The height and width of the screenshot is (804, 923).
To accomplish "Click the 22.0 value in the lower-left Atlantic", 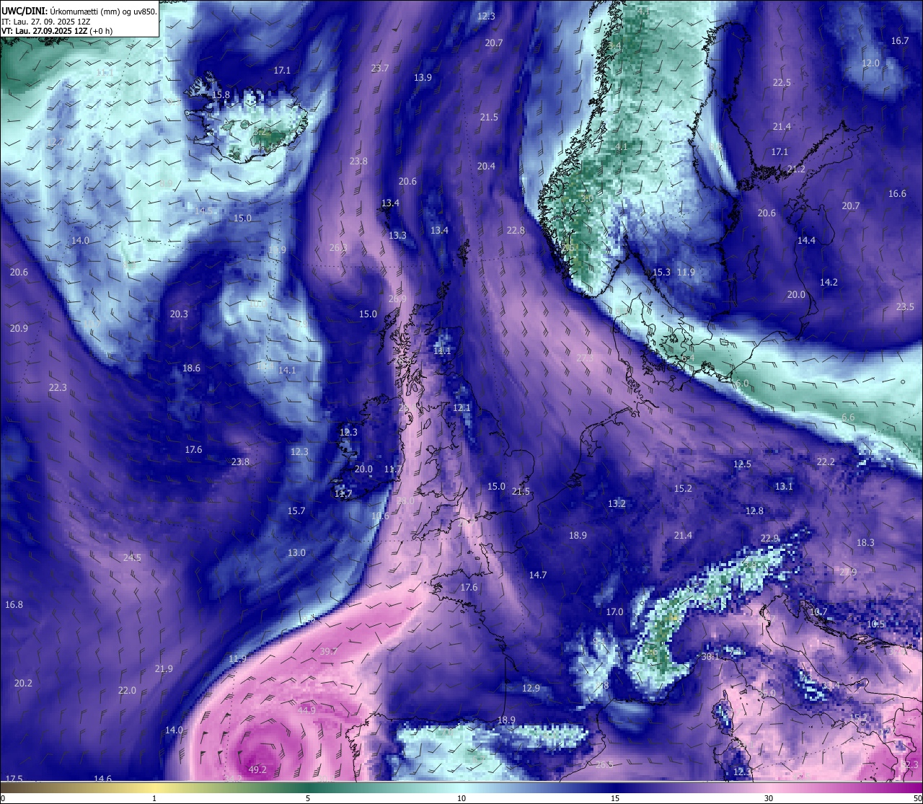I will 127,691.
